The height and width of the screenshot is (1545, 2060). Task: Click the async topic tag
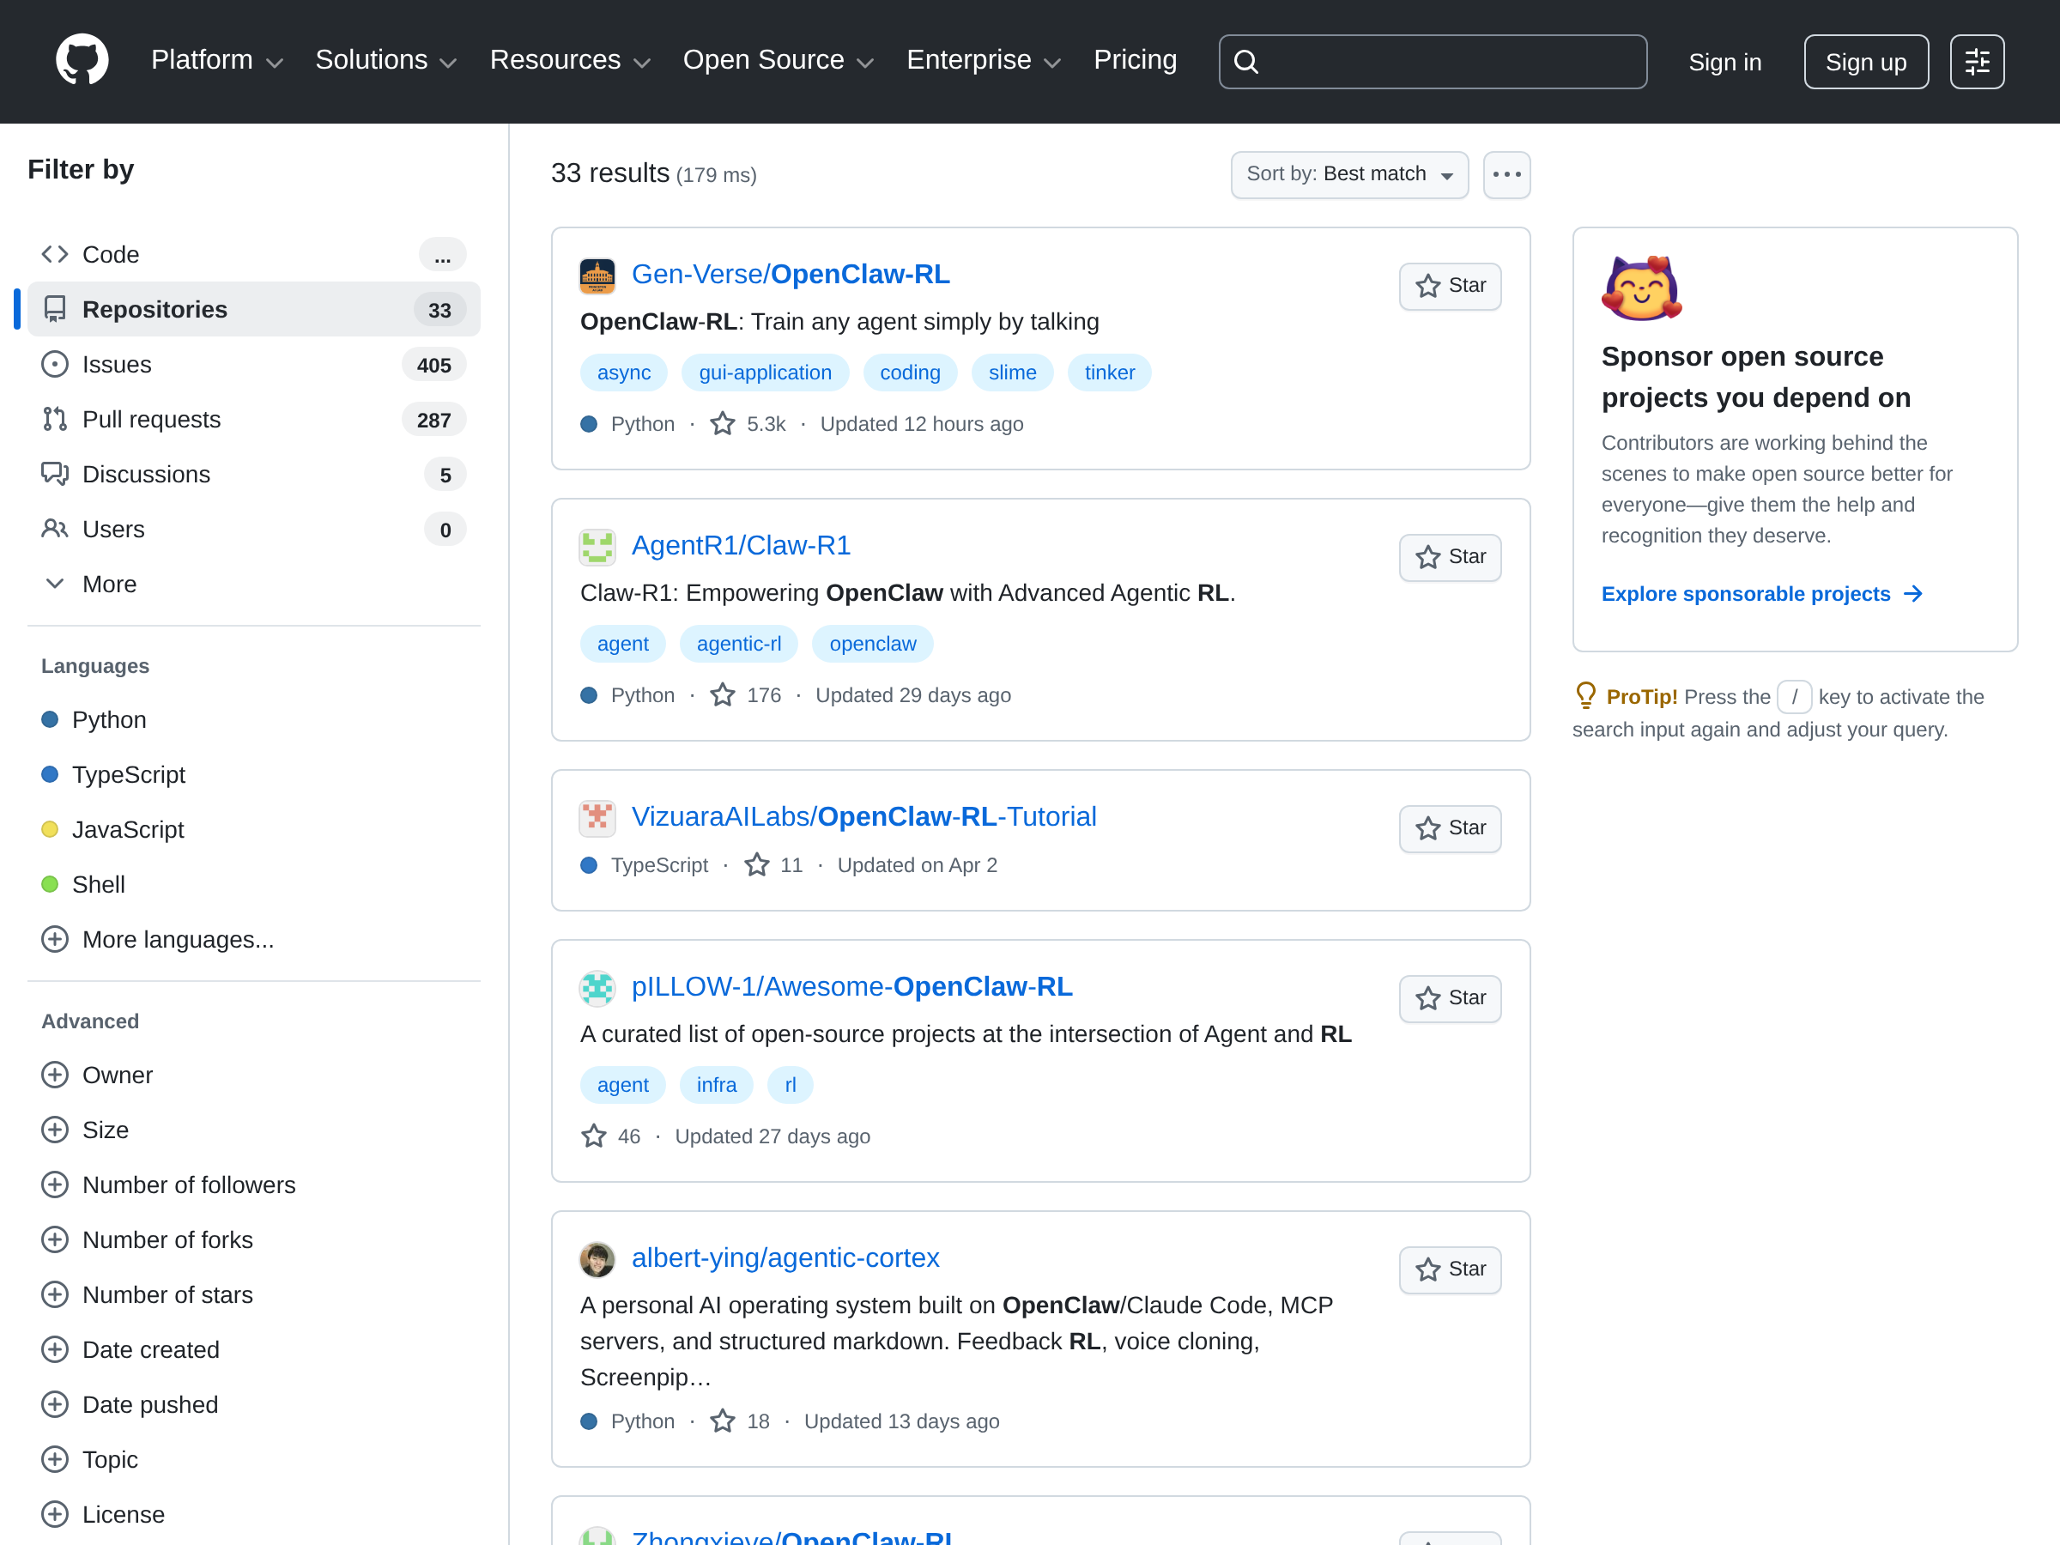coord(623,373)
